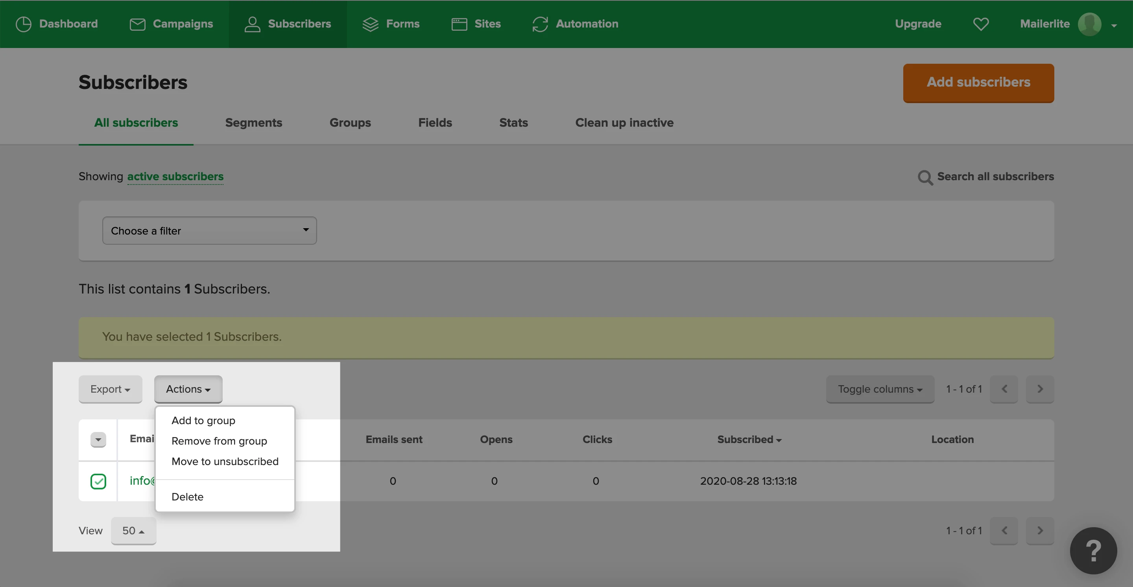Image resolution: width=1133 pixels, height=587 pixels.
Task: Choose Move to unsubscribed from Actions menu
Action: tap(225, 461)
